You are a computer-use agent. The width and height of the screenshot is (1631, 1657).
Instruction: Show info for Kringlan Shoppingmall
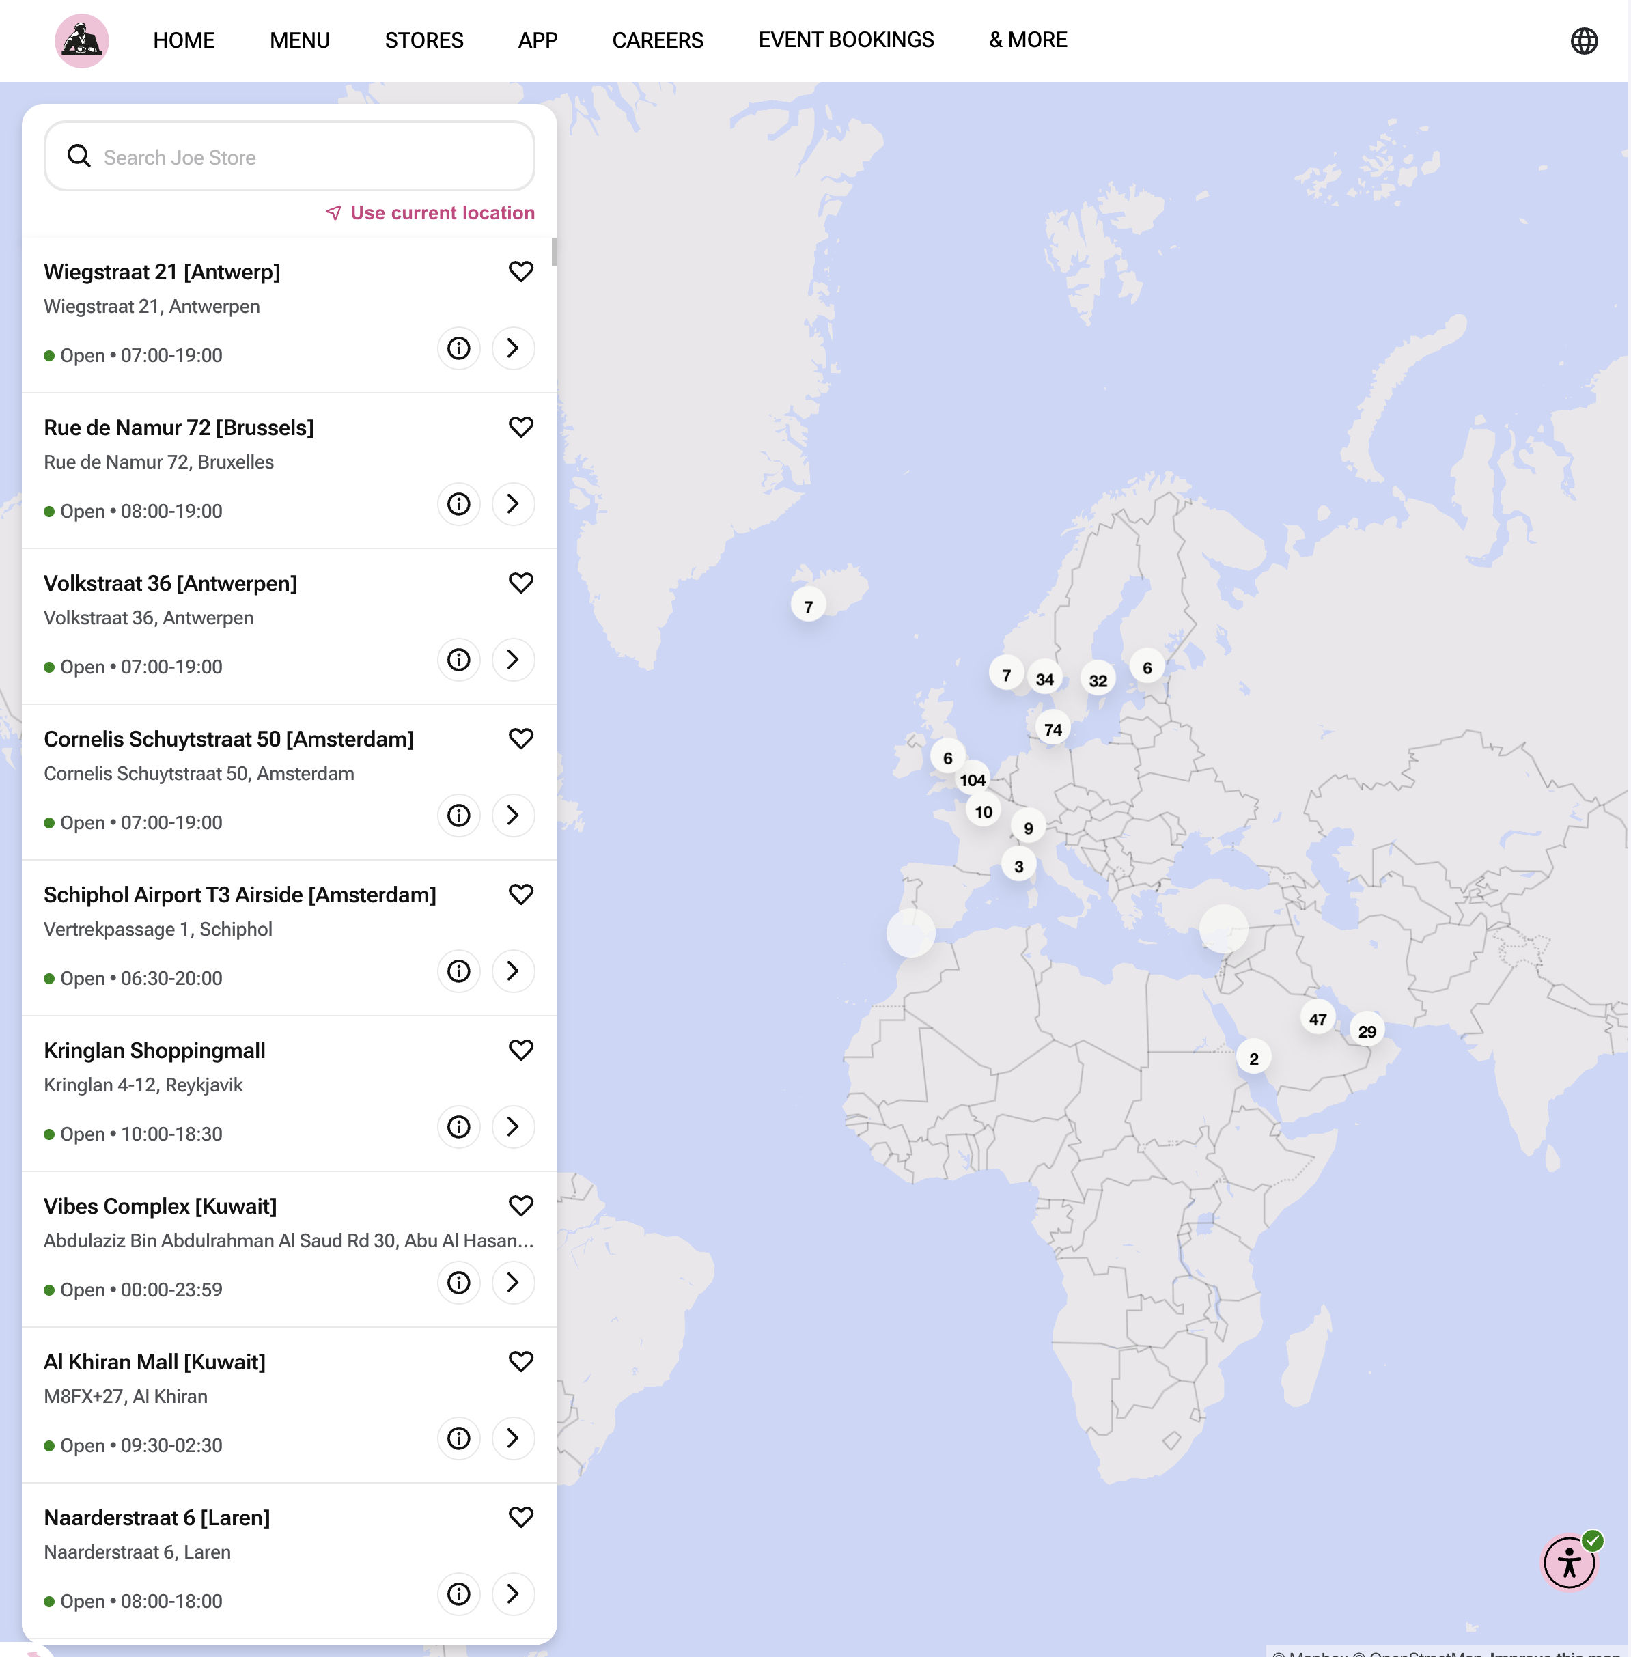click(x=459, y=1127)
